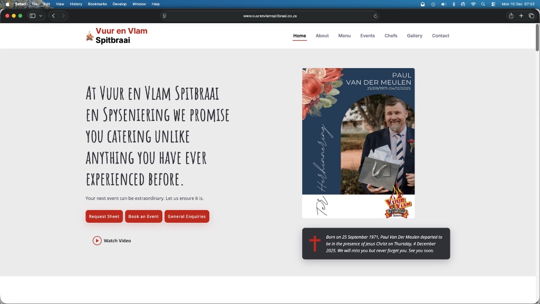The height and width of the screenshot is (304, 540).
Task: Add a new tab with plus icon
Action: pyautogui.click(x=521, y=16)
